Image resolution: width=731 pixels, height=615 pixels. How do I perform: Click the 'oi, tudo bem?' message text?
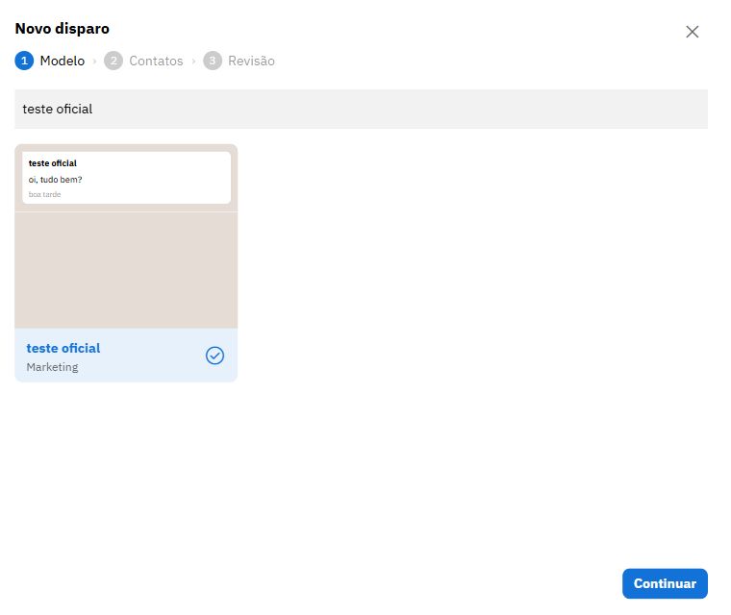[56, 180]
